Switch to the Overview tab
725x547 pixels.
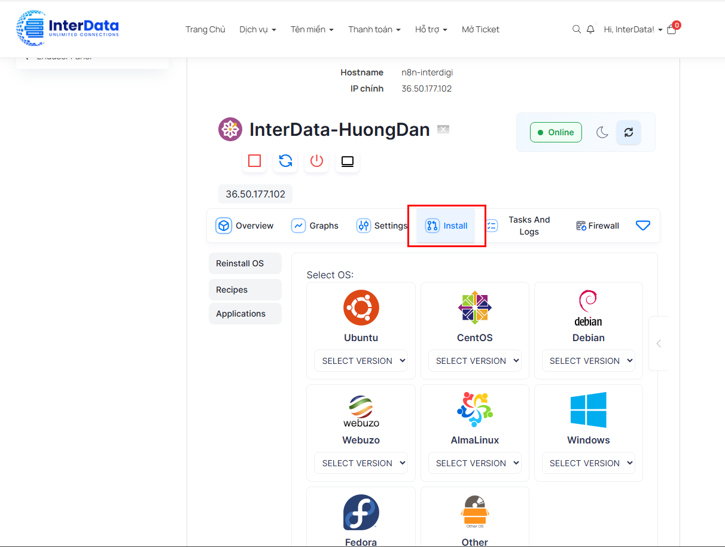[245, 226]
